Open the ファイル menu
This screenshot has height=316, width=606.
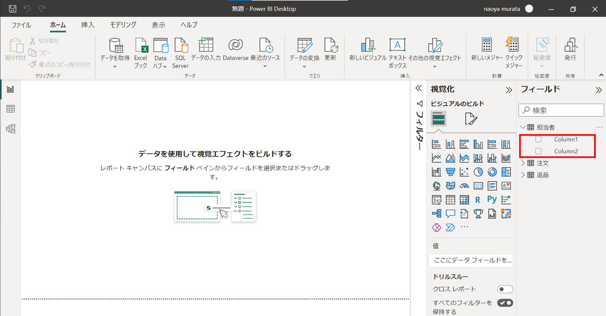[21, 25]
